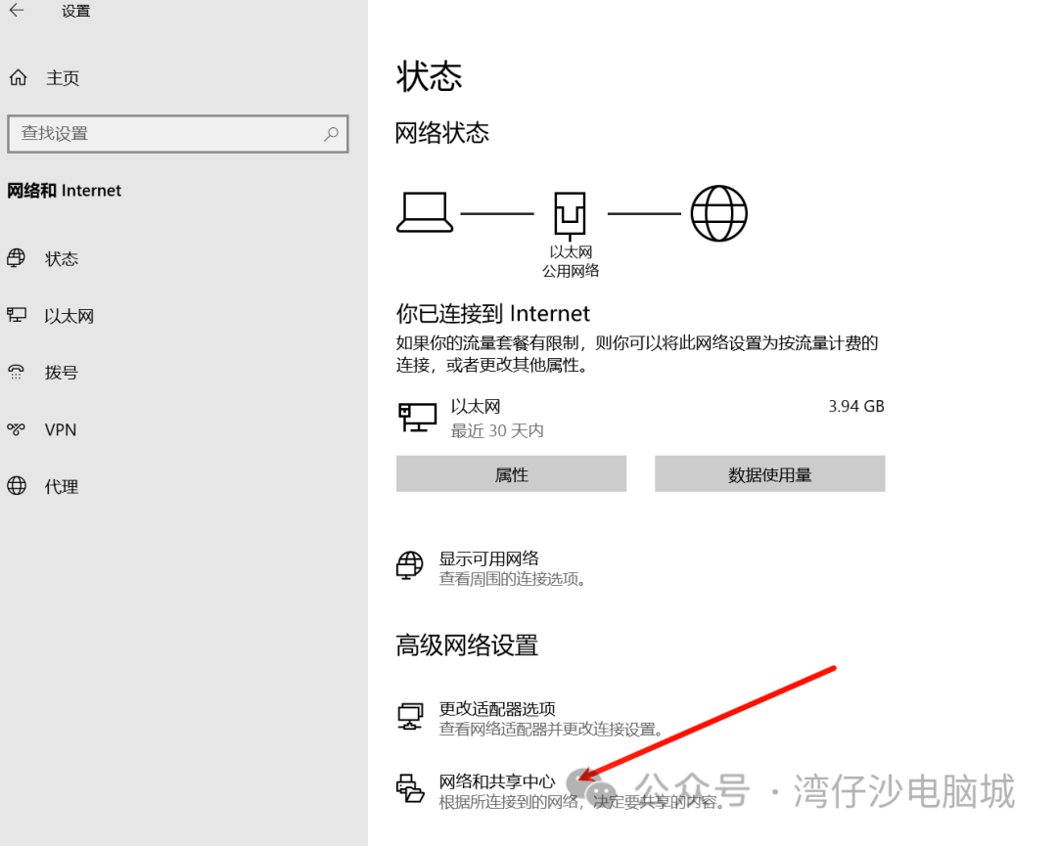Click the 拨号 dial-up icon in sidebar

[x=17, y=372]
